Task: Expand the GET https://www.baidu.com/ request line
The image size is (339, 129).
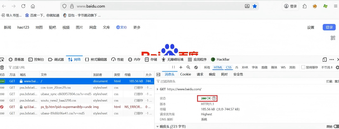Action: click(x=157, y=89)
